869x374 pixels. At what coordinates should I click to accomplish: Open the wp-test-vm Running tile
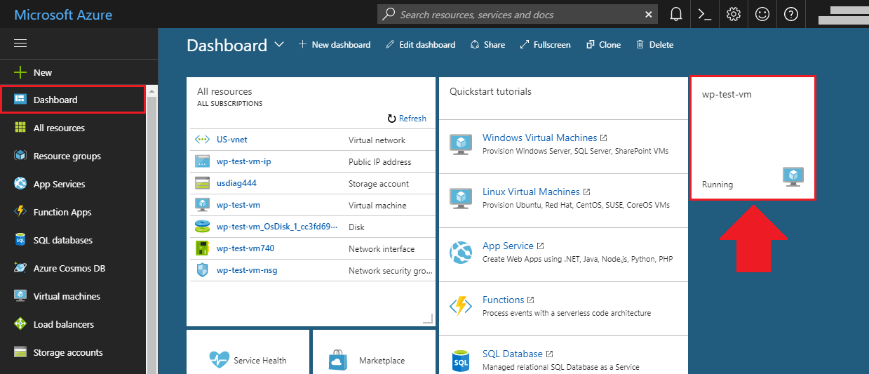[x=753, y=138]
